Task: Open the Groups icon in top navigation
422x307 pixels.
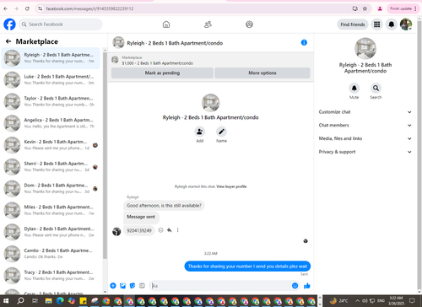Action: click(249, 24)
